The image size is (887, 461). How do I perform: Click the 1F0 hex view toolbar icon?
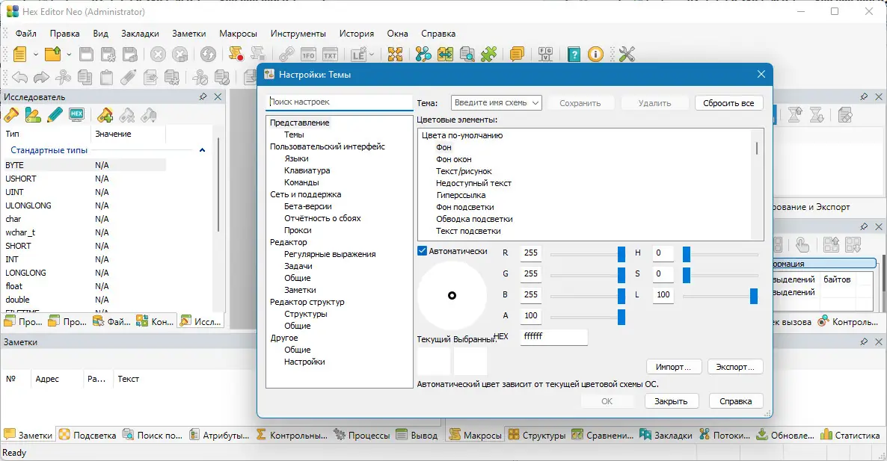pyautogui.click(x=308, y=55)
